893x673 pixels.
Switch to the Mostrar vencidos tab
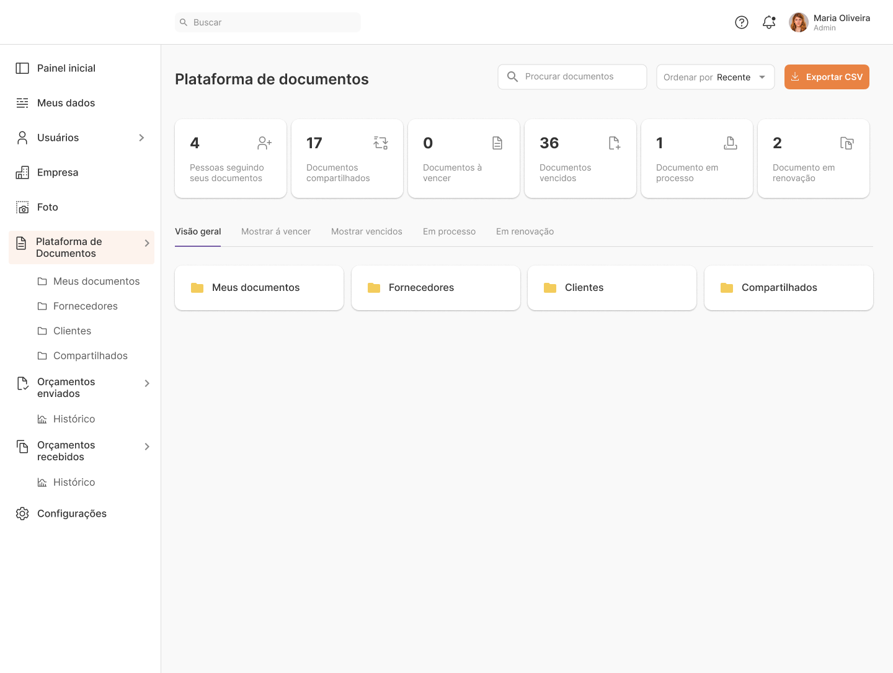click(x=367, y=231)
